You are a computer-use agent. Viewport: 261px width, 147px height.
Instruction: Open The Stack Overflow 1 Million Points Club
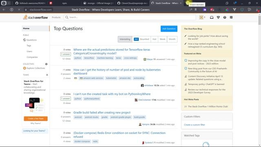point(208,107)
